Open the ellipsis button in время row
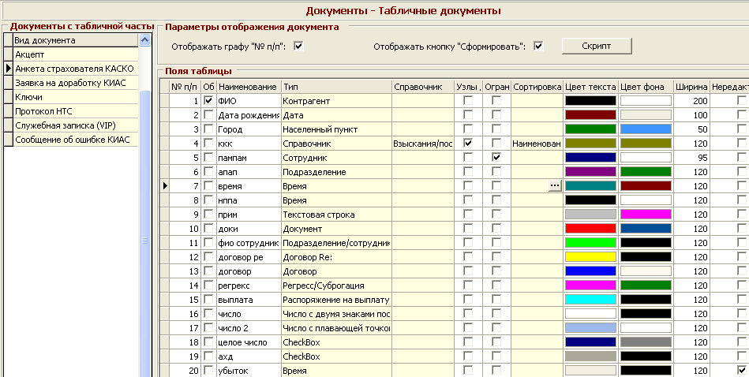The image size is (749, 377). coord(555,186)
